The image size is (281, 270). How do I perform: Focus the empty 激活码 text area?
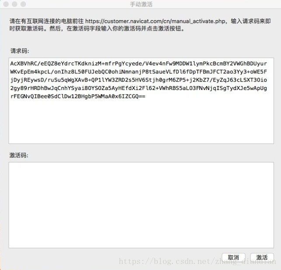point(141,205)
